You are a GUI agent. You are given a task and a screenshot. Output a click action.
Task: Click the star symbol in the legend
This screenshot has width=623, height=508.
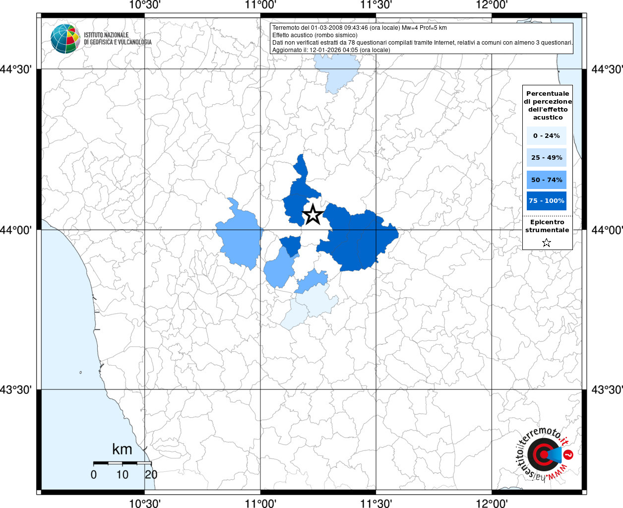click(547, 243)
